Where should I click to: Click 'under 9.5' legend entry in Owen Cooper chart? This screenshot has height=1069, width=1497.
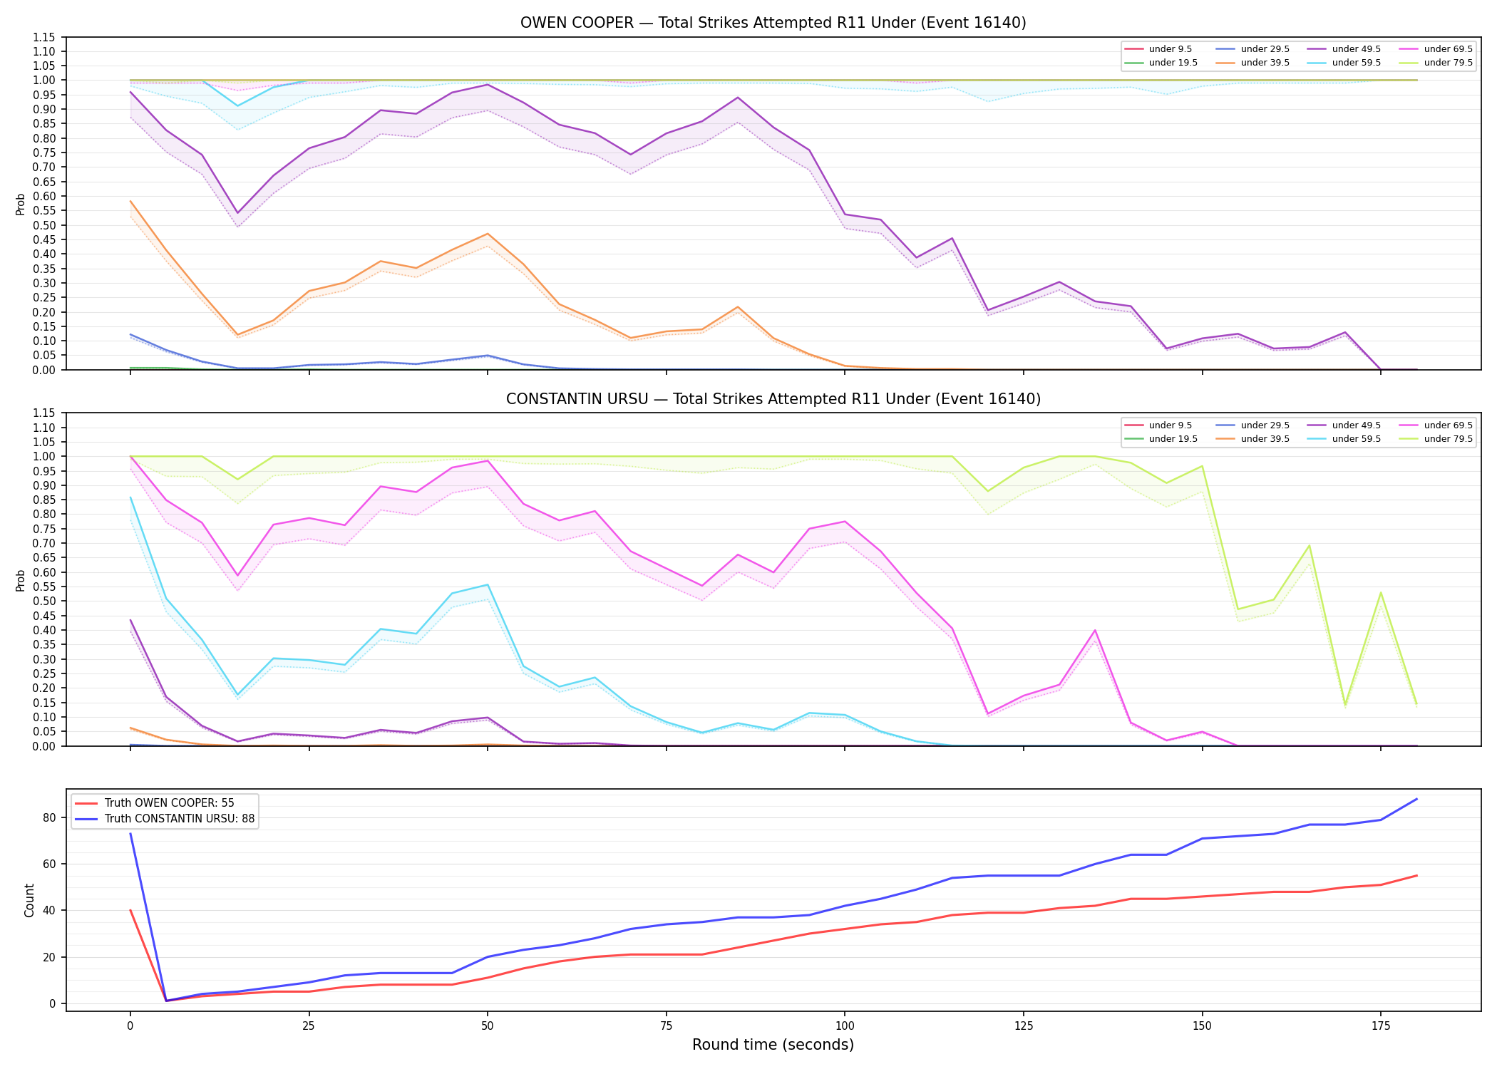(1158, 49)
